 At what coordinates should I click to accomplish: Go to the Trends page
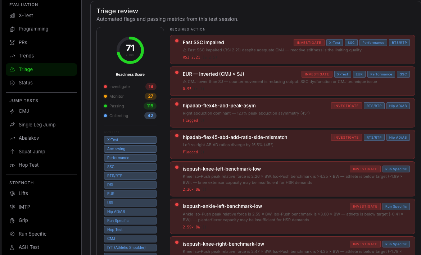pyautogui.click(x=41, y=56)
